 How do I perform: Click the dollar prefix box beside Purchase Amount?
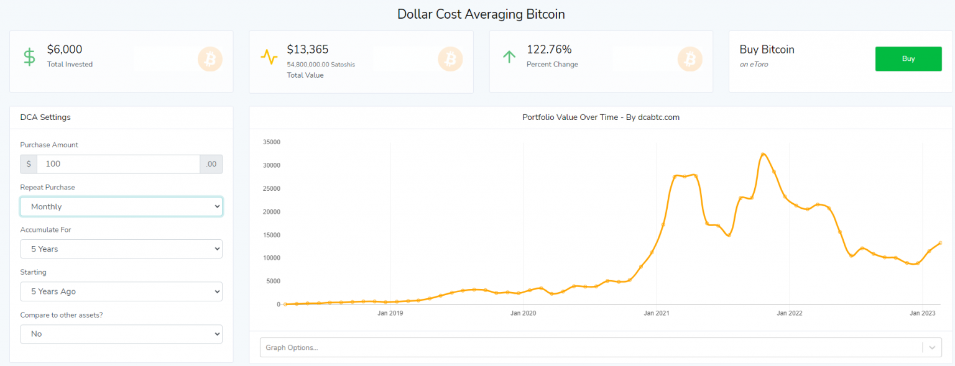point(28,163)
